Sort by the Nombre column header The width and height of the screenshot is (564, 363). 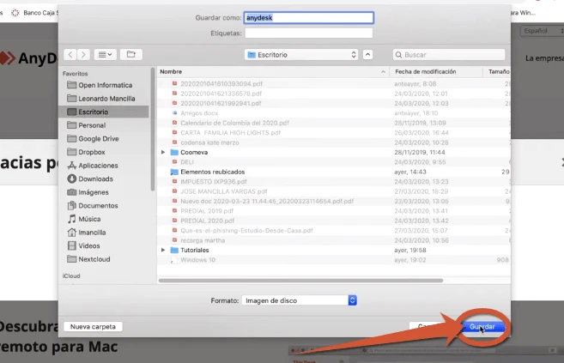(x=171, y=72)
